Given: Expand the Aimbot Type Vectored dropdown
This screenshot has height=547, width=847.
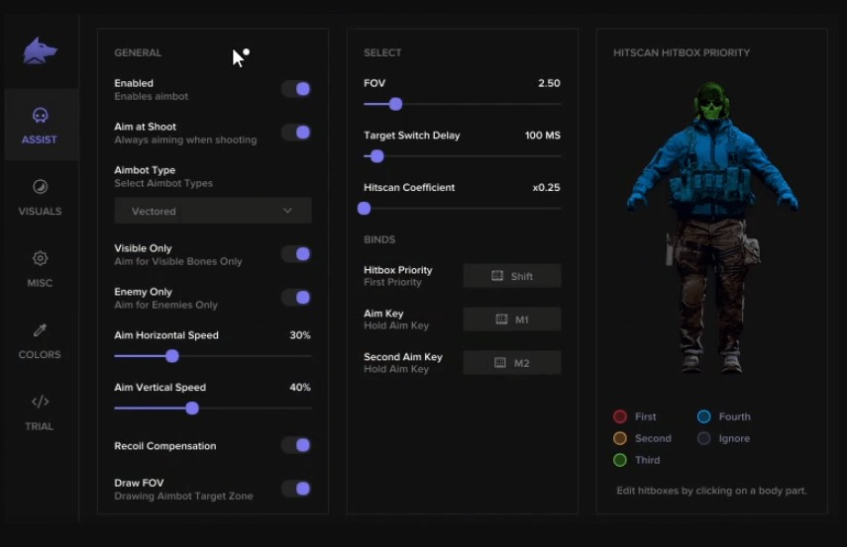Looking at the screenshot, I should [x=212, y=211].
